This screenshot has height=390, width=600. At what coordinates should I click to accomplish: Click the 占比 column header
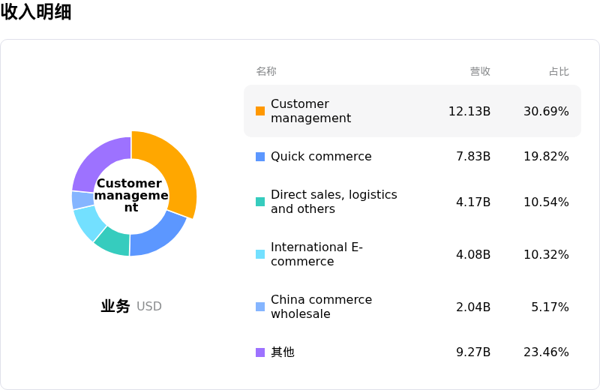[559, 71]
